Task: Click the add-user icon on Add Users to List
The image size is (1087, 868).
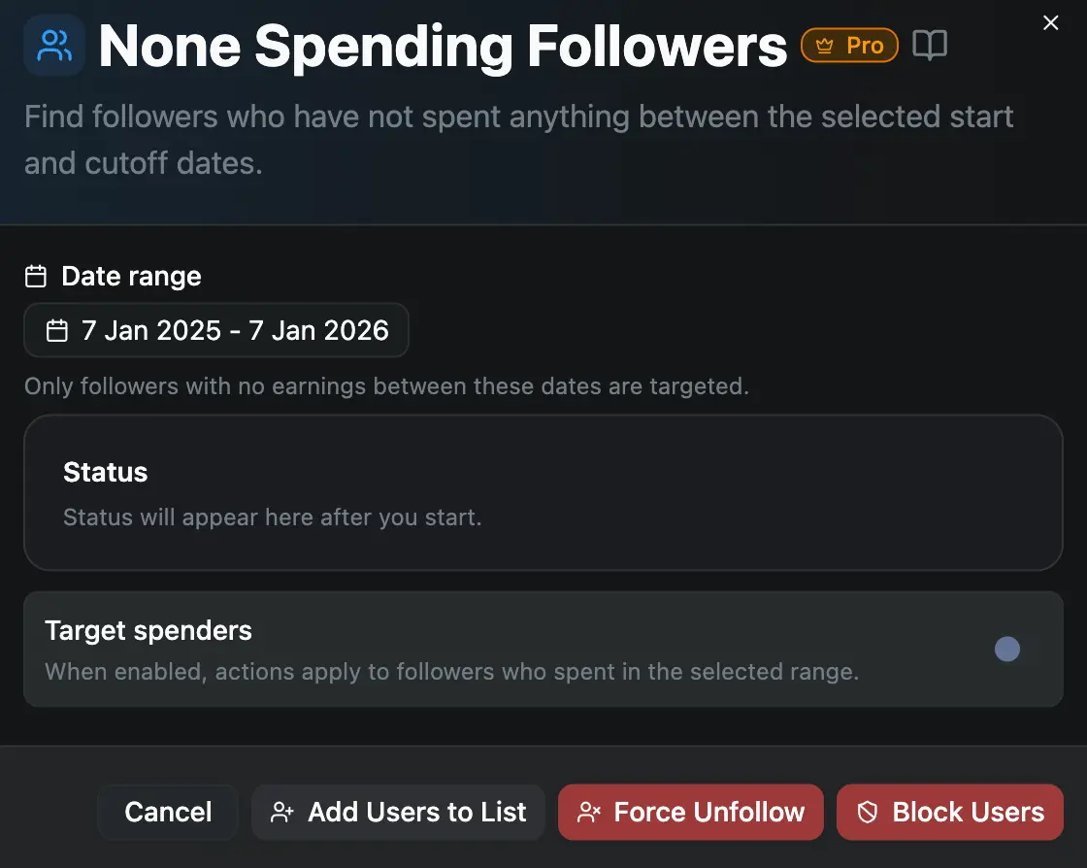Action: pyautogui.click(x=282, y=812)
